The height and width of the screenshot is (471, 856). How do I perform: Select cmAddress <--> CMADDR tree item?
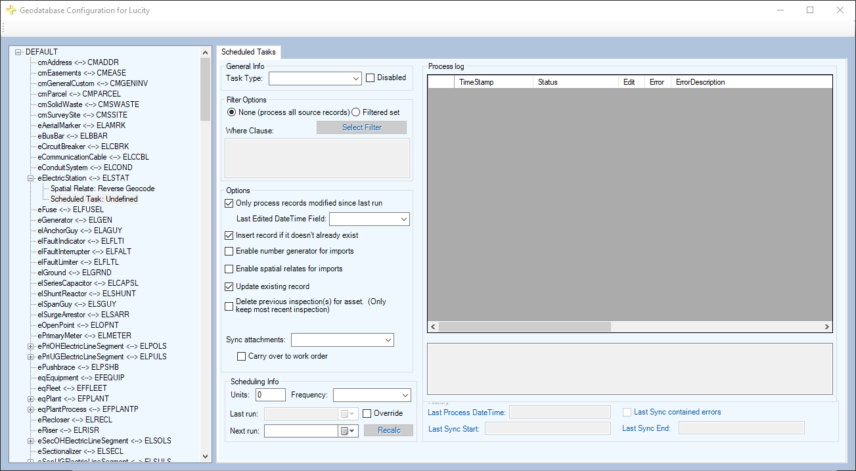78,62
